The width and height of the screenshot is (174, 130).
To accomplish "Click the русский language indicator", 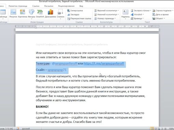I will [26, 129].
